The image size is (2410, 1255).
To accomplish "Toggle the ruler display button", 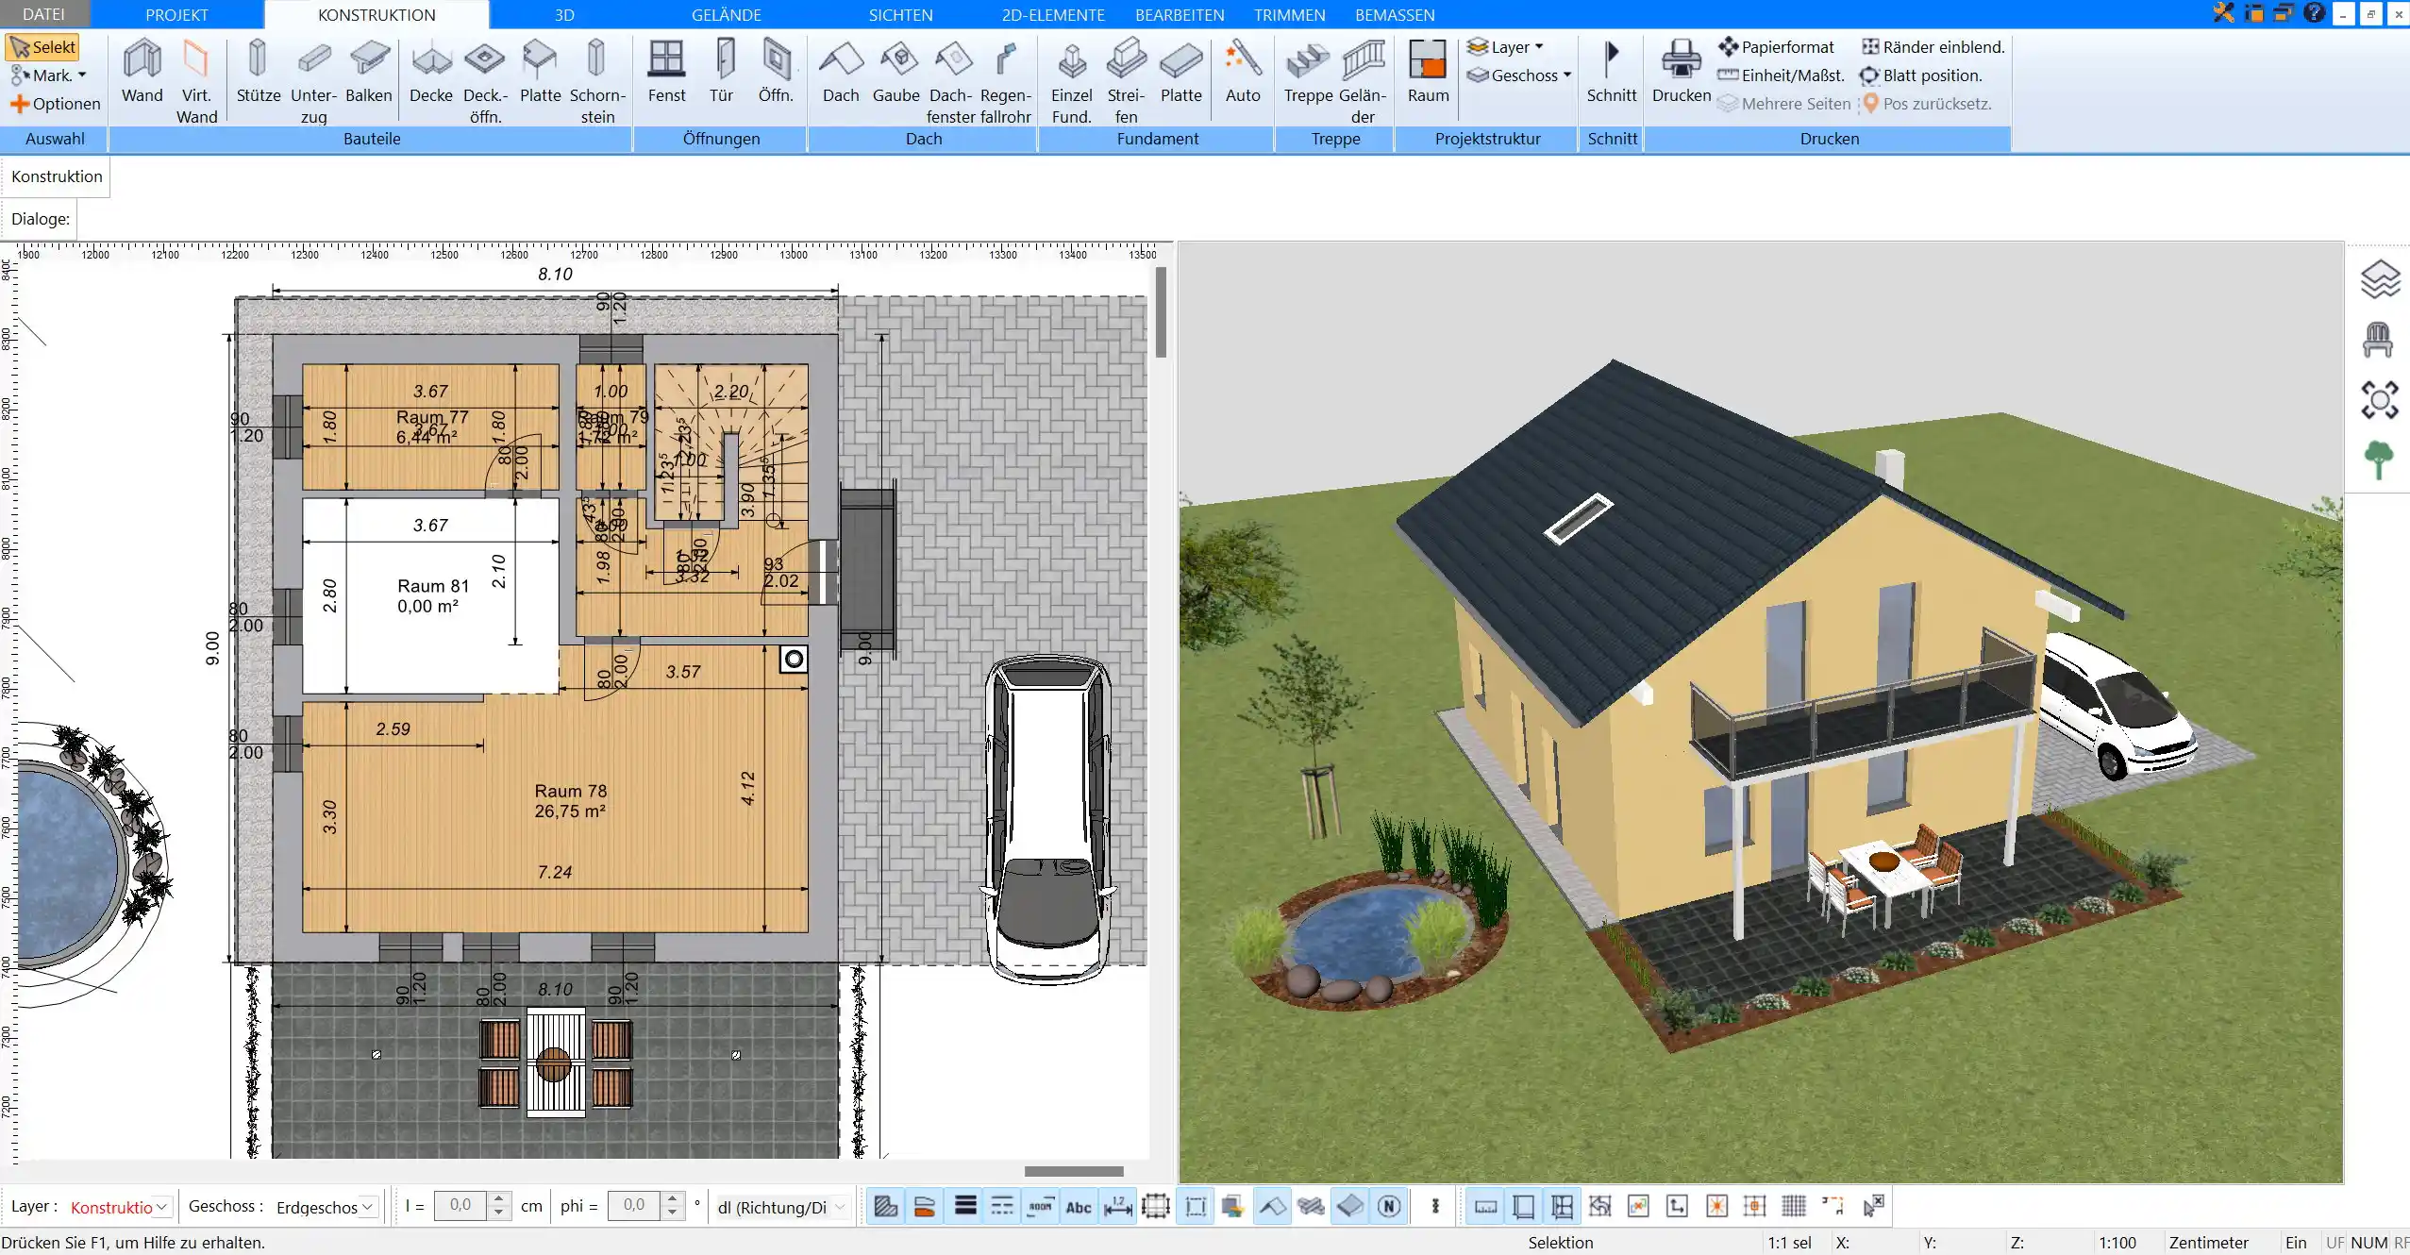I will click(1485, 1206).
